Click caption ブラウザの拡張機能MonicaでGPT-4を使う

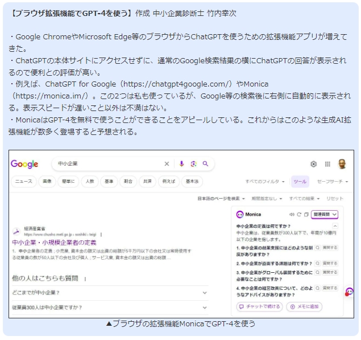click(181, 324)
